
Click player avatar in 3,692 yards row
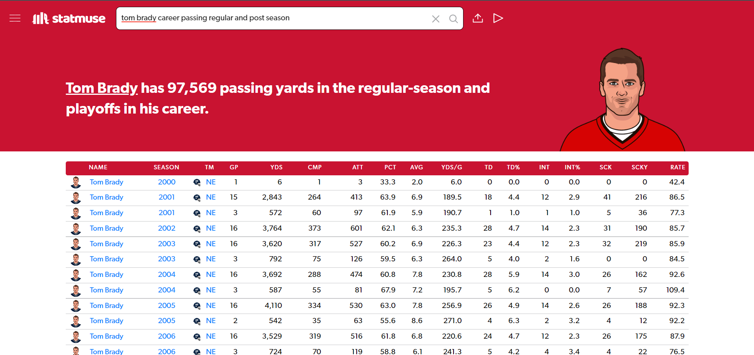point(76,275)
